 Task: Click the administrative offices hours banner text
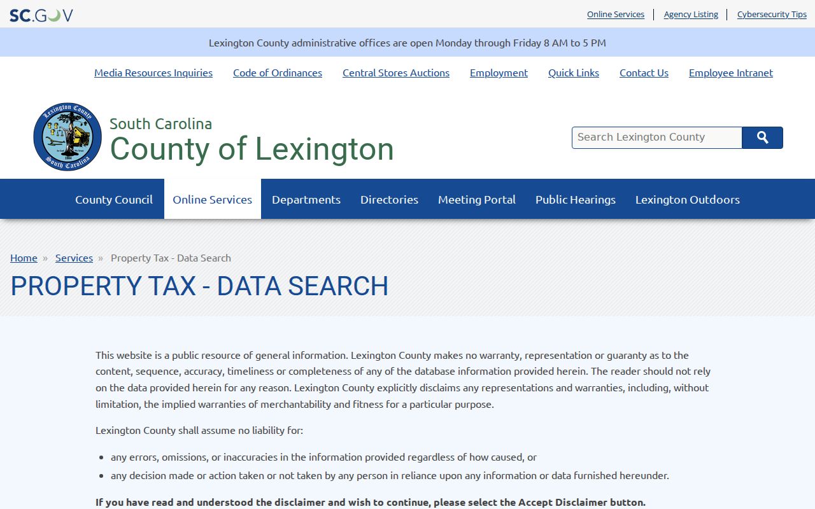(407, 43)
